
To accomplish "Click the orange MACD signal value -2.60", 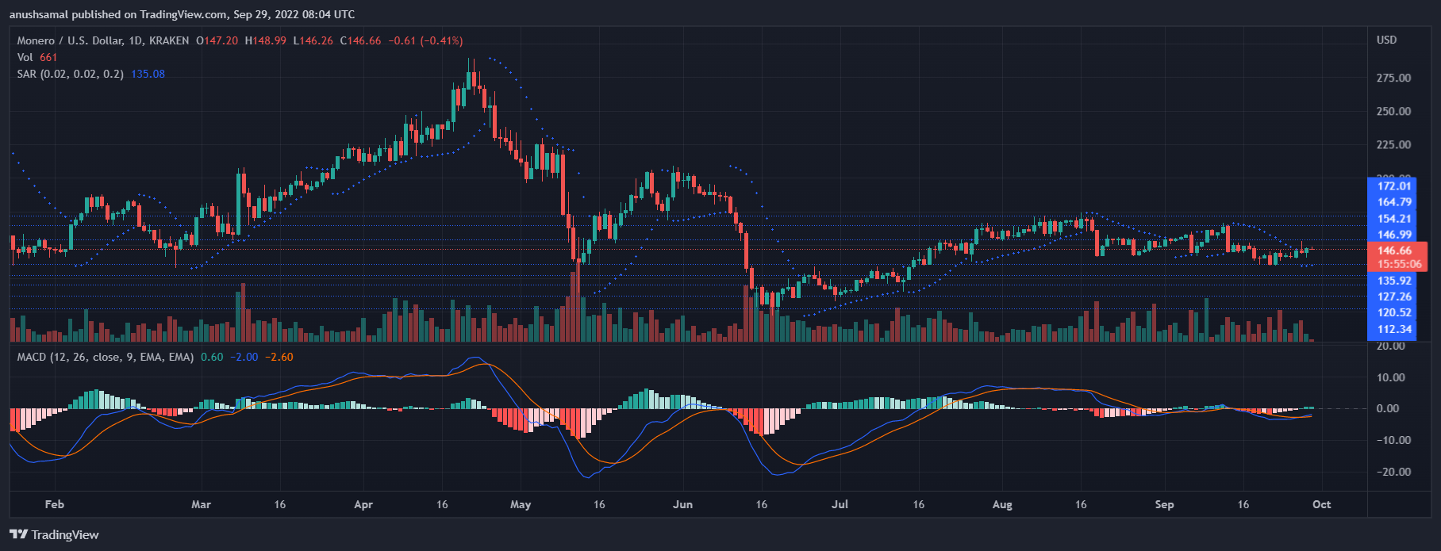I will [279, 357].
